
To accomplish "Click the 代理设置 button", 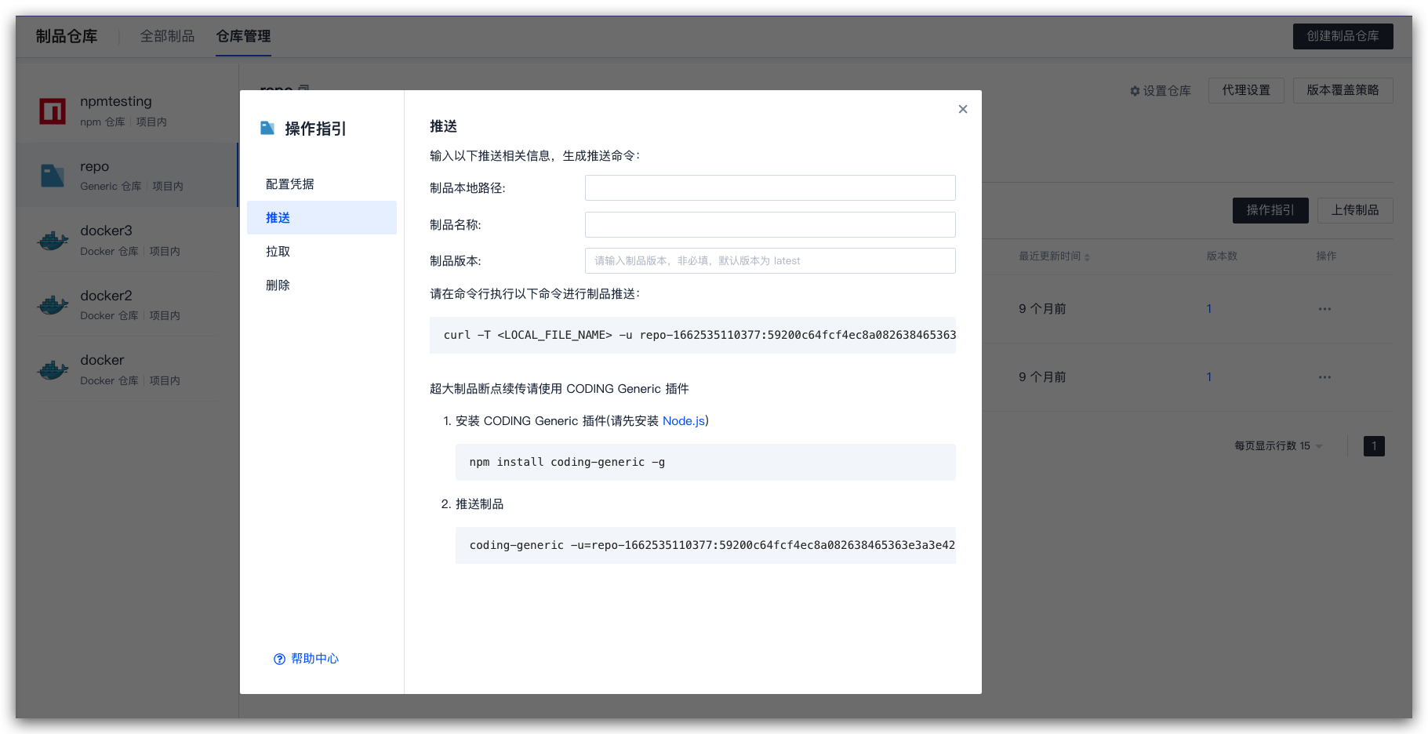I will click(x=1246, y=90).
